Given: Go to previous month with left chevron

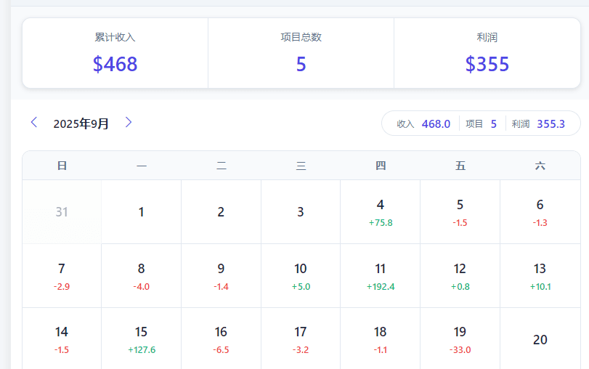Looking at the screenshot, I should coord(33,123).
